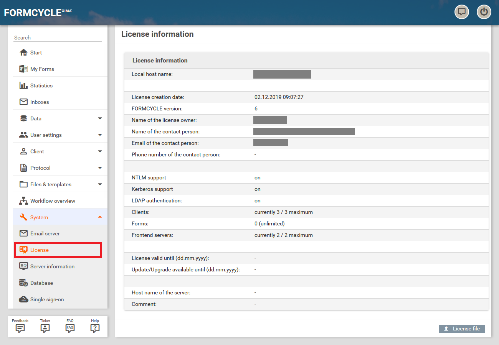
Task: Open My Forms in sidebar
Action: point(42,69)
